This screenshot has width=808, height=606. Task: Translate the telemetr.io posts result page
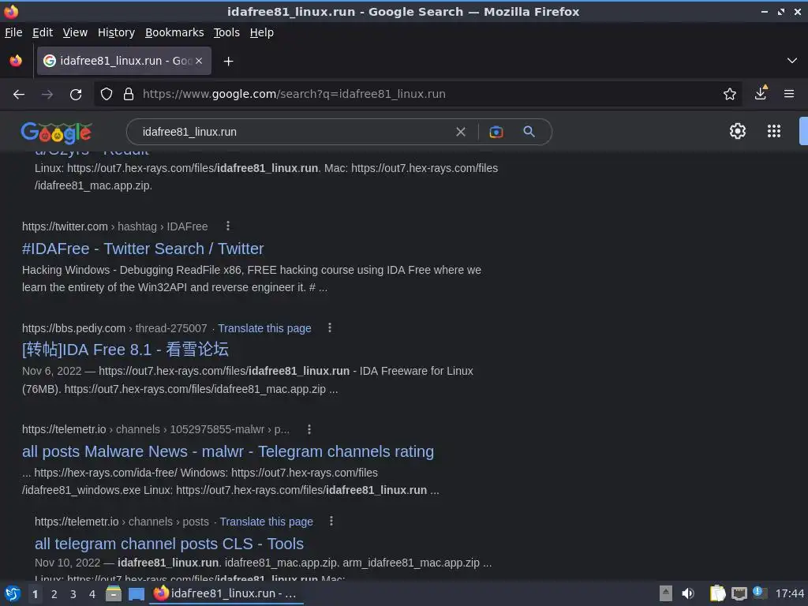(267, 522)
